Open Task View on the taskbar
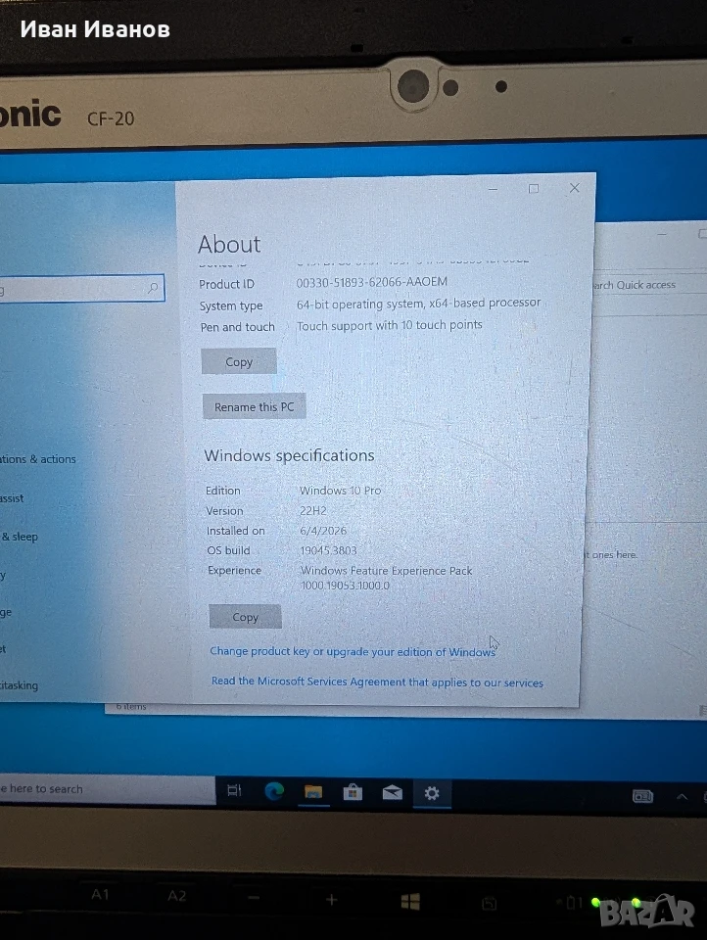This screenshot has width=707, height=940. 234,791
